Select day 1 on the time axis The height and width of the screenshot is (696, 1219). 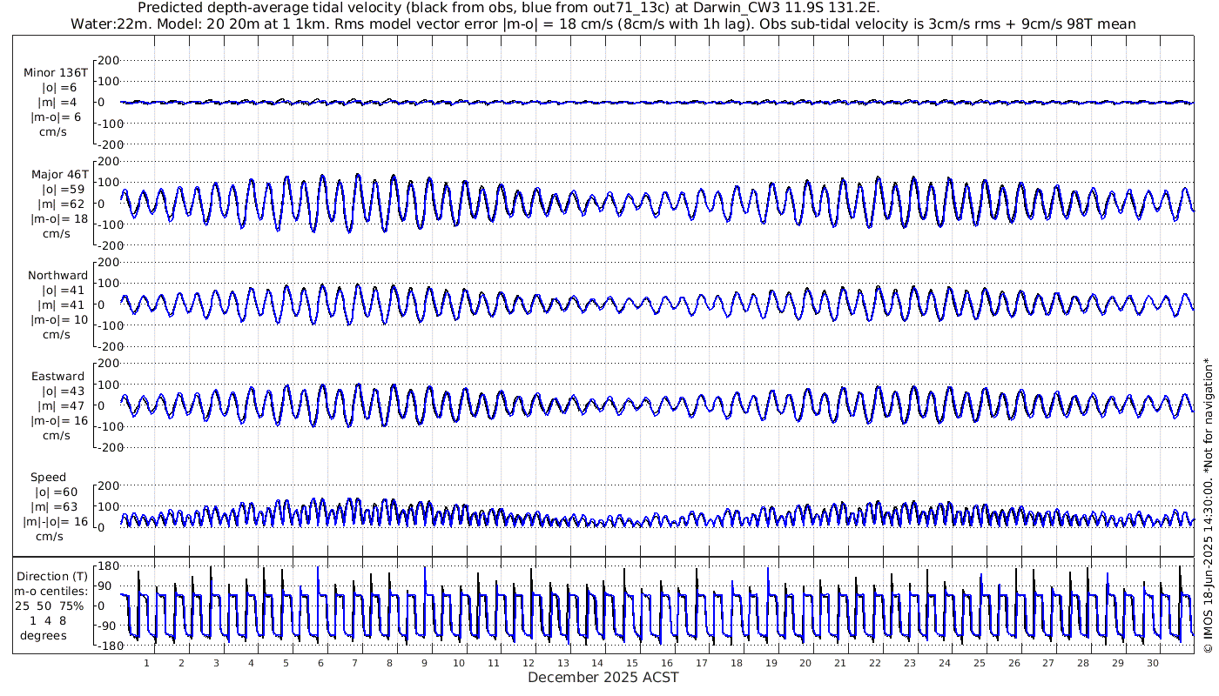tap(146, 662)
